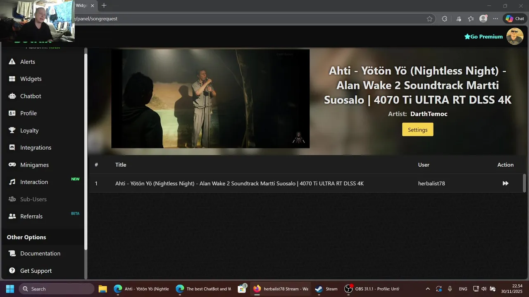Switch to Firefox herbalist78 Stream window
The height and width of the screenshot is (297, 529).
pyautogui.click(x=281, y=289)
